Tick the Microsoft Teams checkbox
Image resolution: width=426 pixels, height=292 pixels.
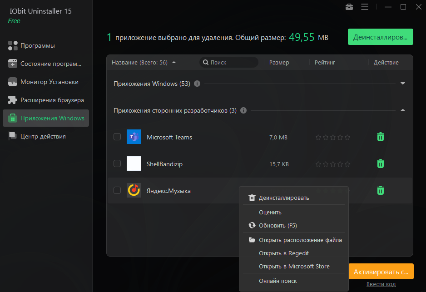pyautogui.click(x=117, y=137)
